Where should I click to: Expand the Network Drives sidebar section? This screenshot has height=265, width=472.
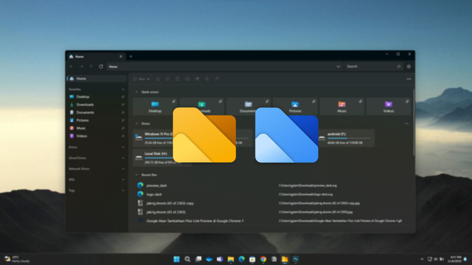(x=123, y=169)
